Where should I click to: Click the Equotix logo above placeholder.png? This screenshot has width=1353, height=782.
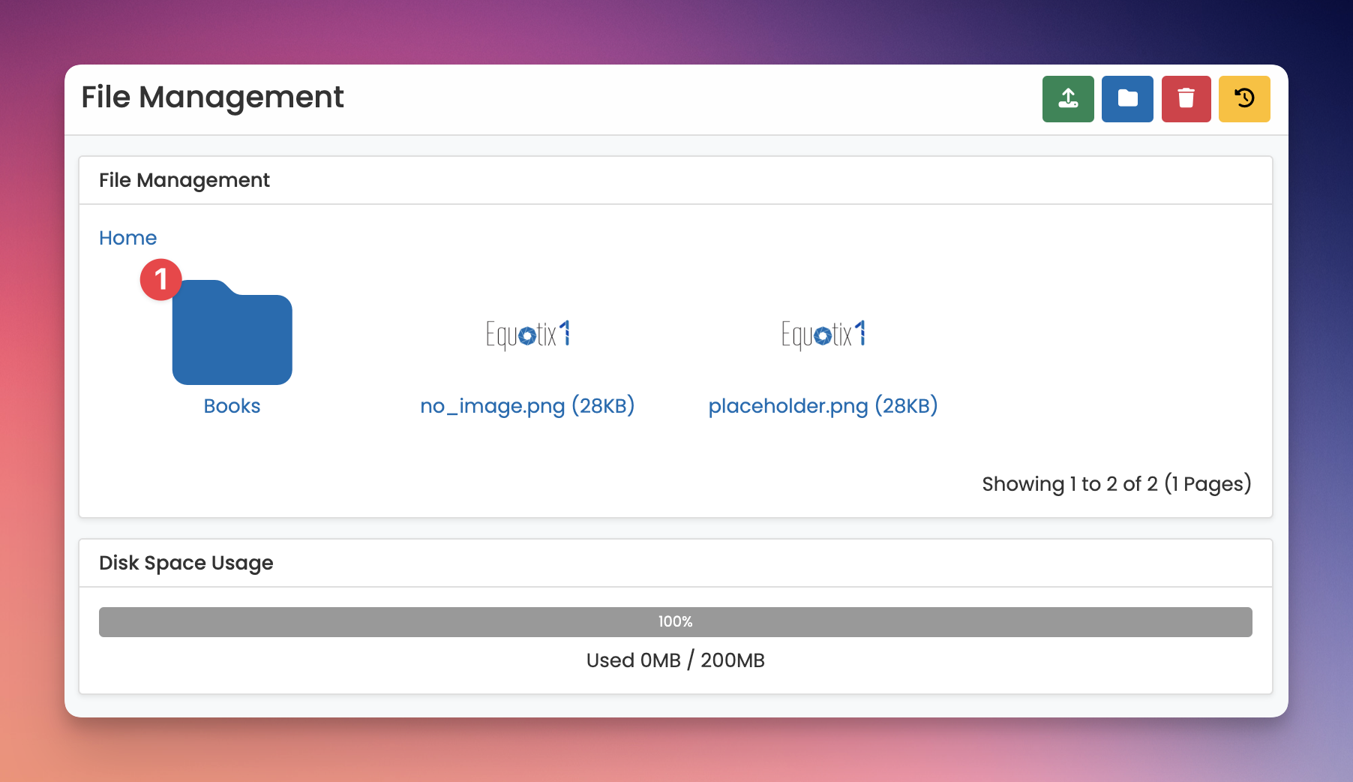[x=823, y=334]
